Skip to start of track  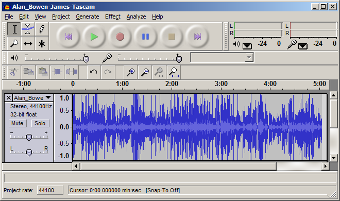point(69,37)
